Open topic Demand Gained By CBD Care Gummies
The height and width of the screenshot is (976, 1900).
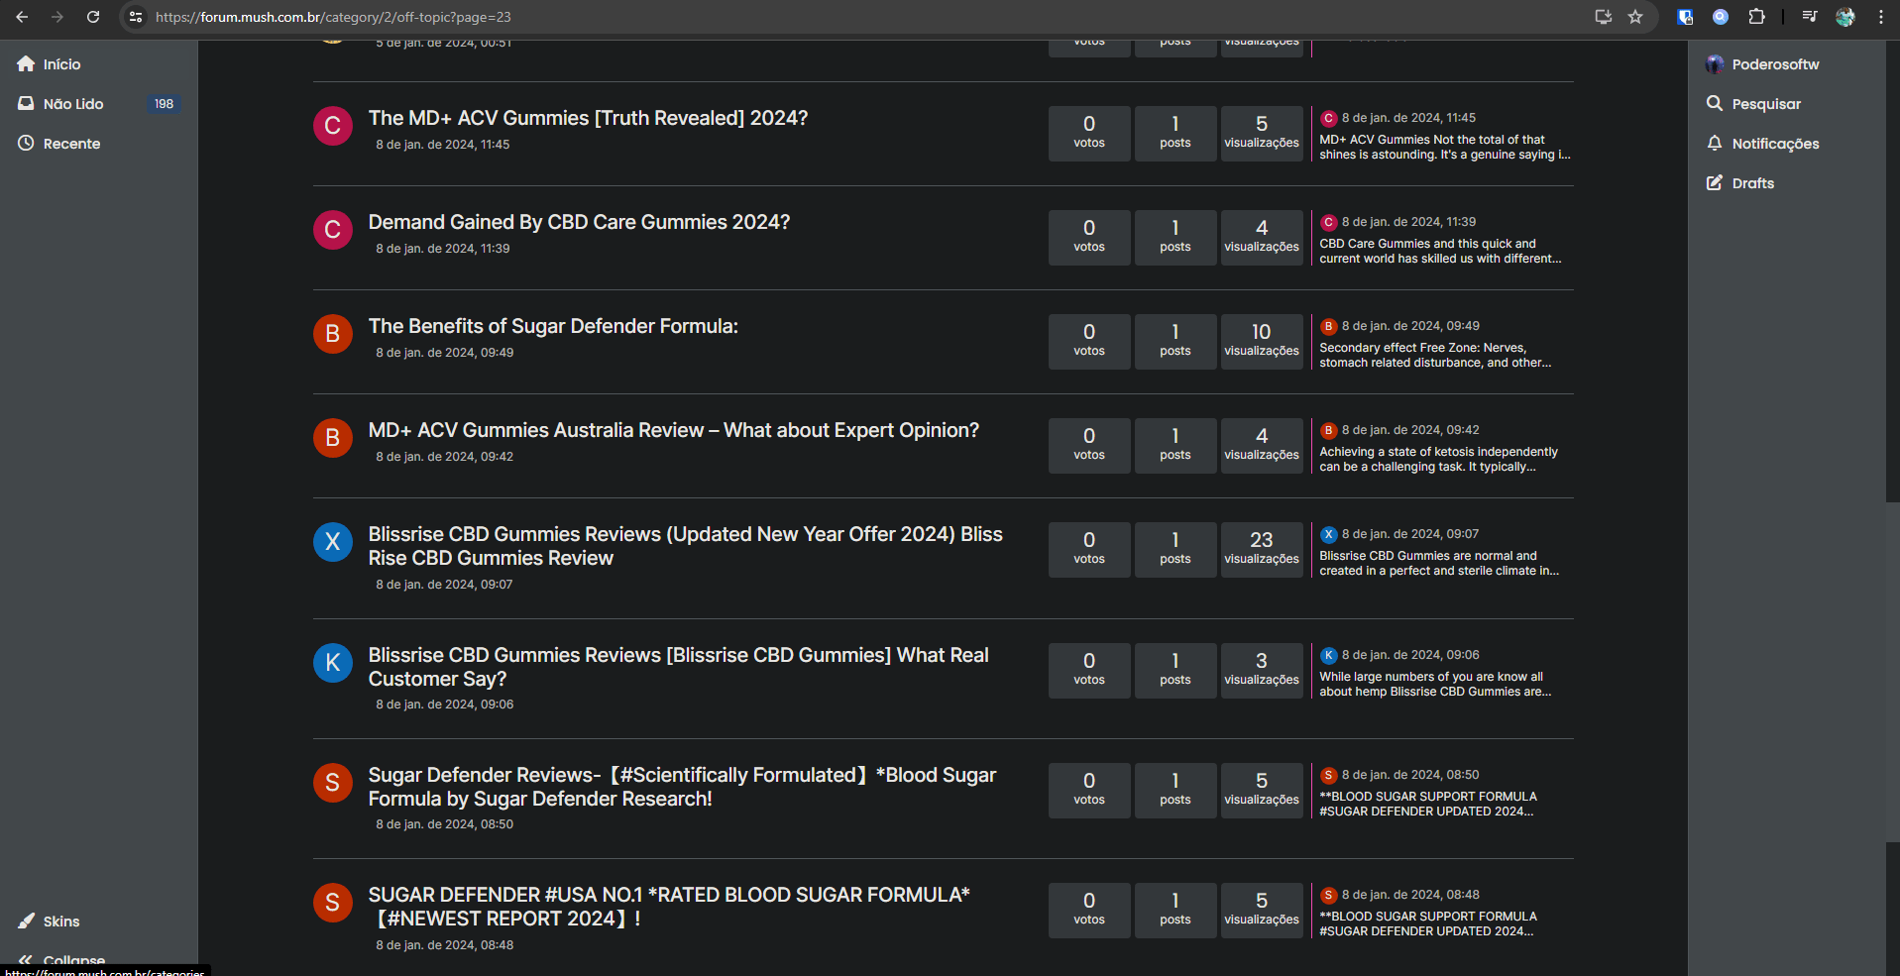click(579, 222)
